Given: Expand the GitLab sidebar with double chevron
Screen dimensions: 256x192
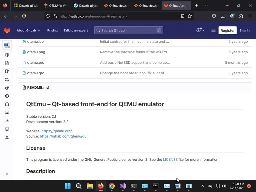Looking at the screenshot, I should point(7,174).
